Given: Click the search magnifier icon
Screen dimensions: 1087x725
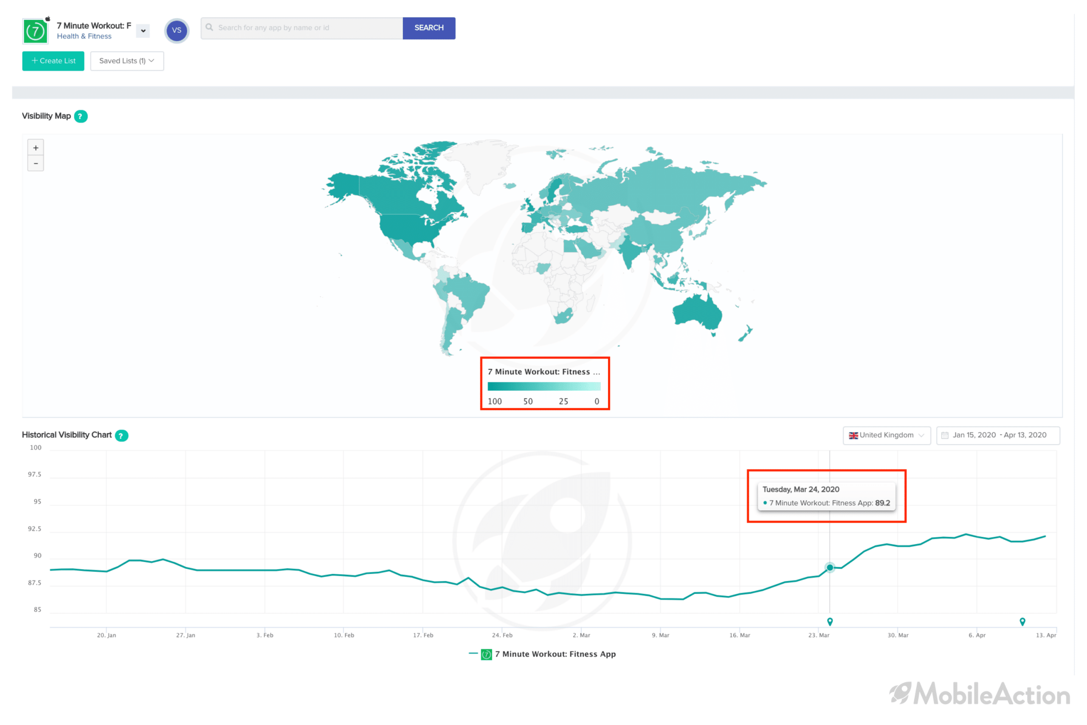Looking at the screenshot, I should (209, 27).
